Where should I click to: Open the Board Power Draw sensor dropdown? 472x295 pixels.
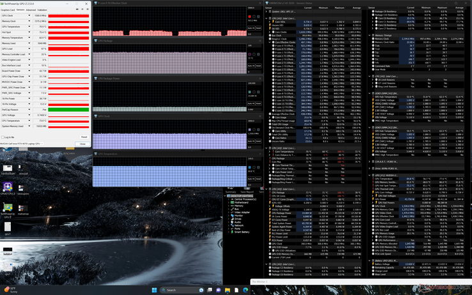29,71
